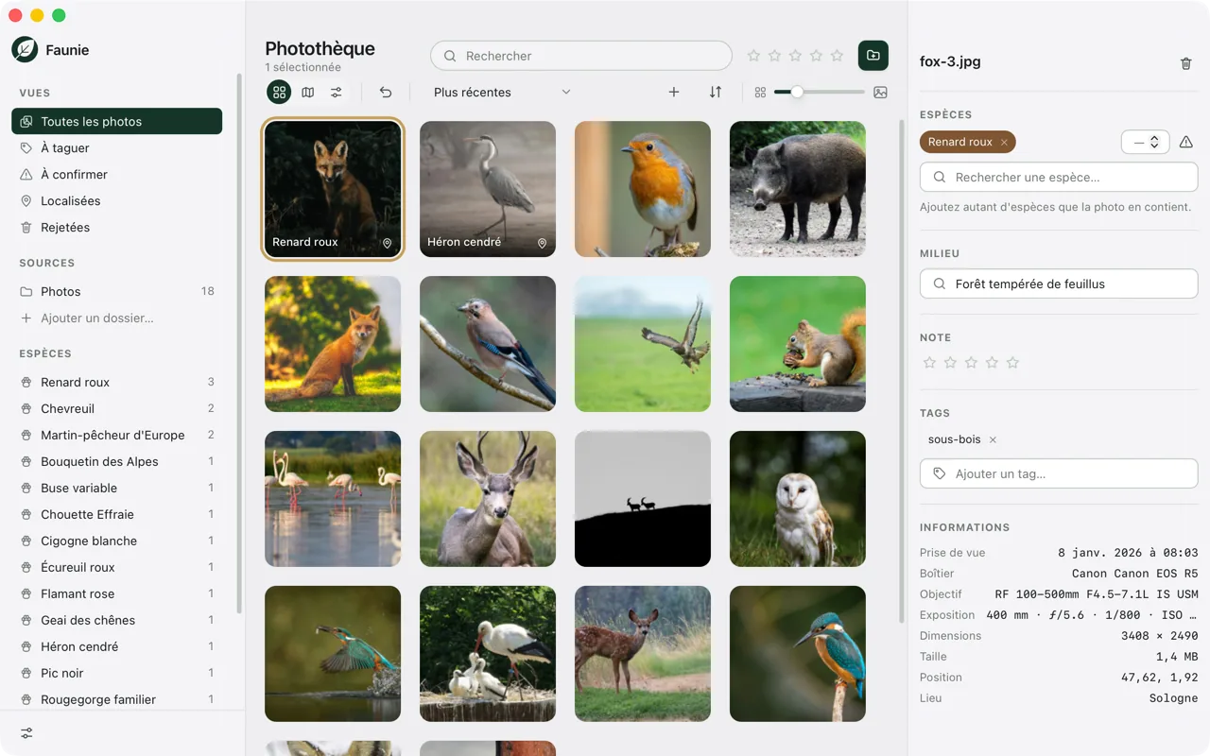
Task: Select the flamingos photo thumbnail
Action: coord(333,499)
